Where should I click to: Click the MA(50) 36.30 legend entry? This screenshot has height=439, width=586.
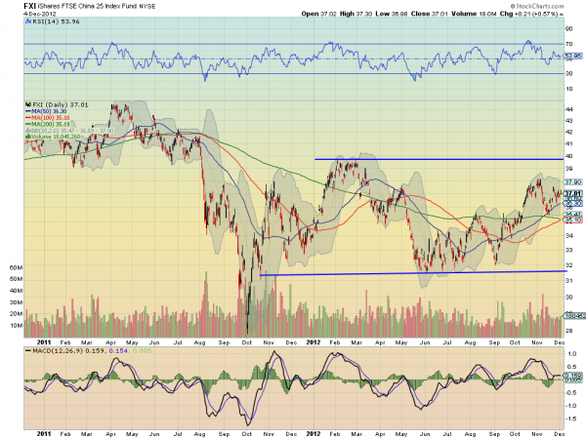tap(46, 111)
